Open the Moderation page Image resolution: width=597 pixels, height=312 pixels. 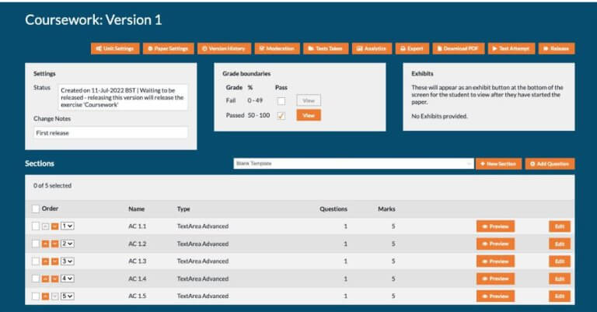(276, 48)
